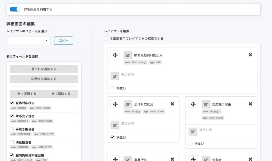
Task: Click code 対応状況_0 tag in 対応完了理由 card
Action: pos(212,112)
